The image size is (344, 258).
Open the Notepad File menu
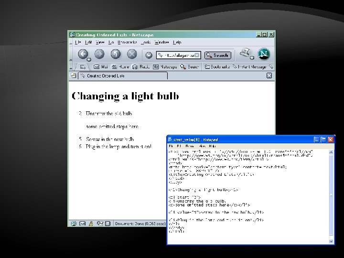(x=171, y=146)
